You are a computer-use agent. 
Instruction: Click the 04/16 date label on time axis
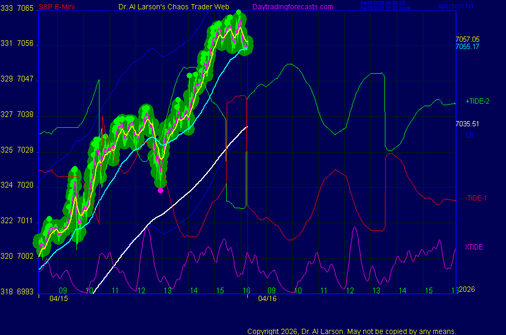[x=267, y=298]
